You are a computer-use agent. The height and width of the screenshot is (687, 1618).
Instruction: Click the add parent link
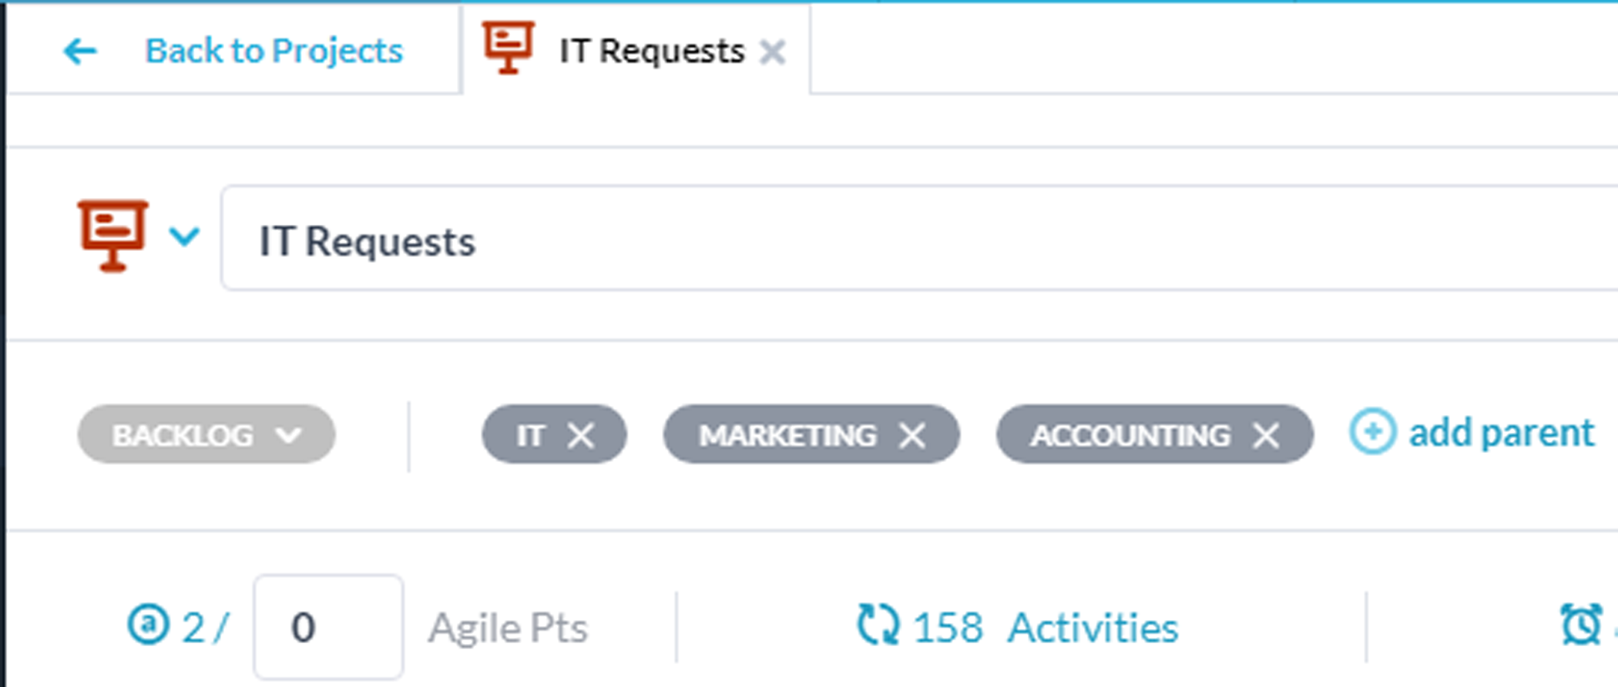pos(1501,432)
